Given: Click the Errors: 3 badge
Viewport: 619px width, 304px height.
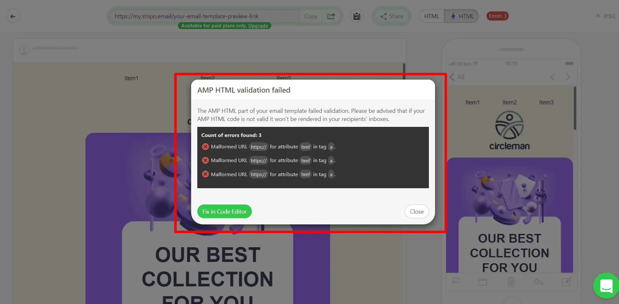Looking at the screenshot, I should pos(497,16).
